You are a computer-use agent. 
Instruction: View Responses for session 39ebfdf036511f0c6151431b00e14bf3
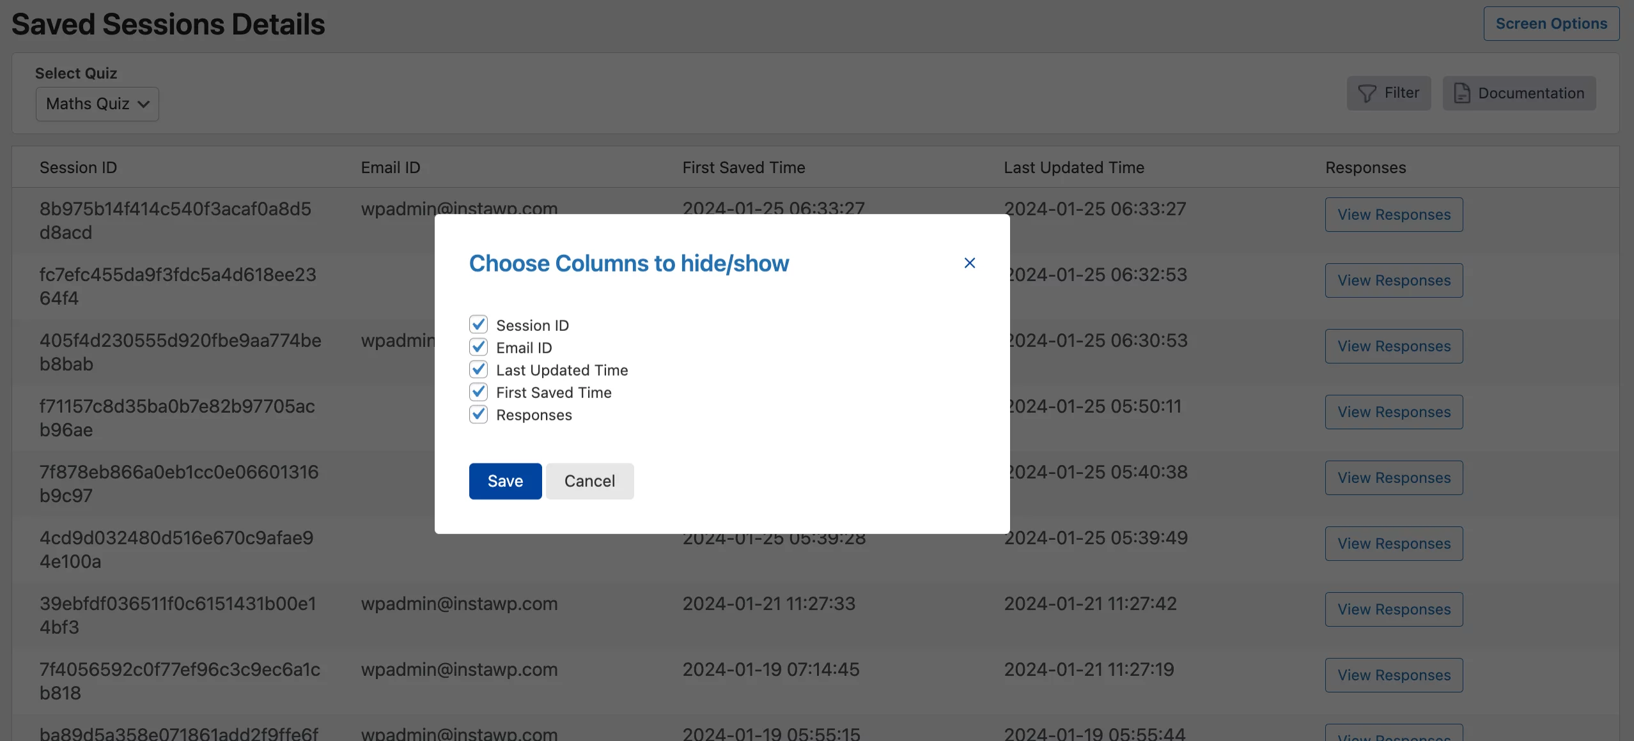(1394, 609)
